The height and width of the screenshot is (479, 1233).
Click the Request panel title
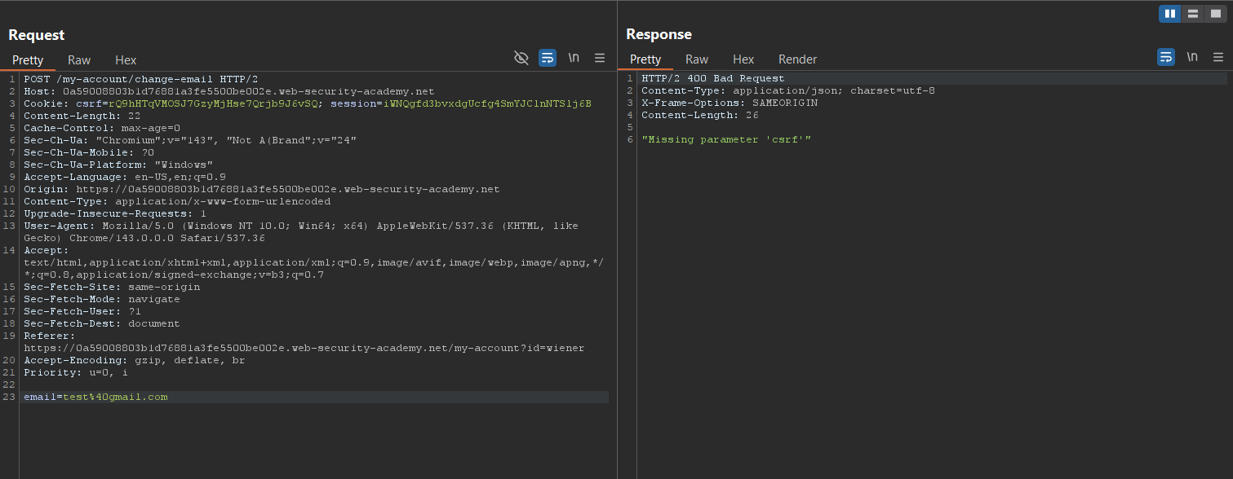(x=37, y=34)
